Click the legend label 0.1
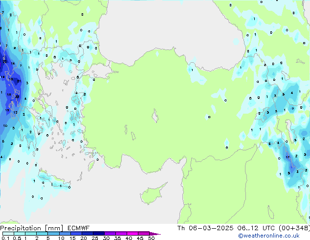Image resolution: width=310 pixels, height=240 pixels. point(5,238)
